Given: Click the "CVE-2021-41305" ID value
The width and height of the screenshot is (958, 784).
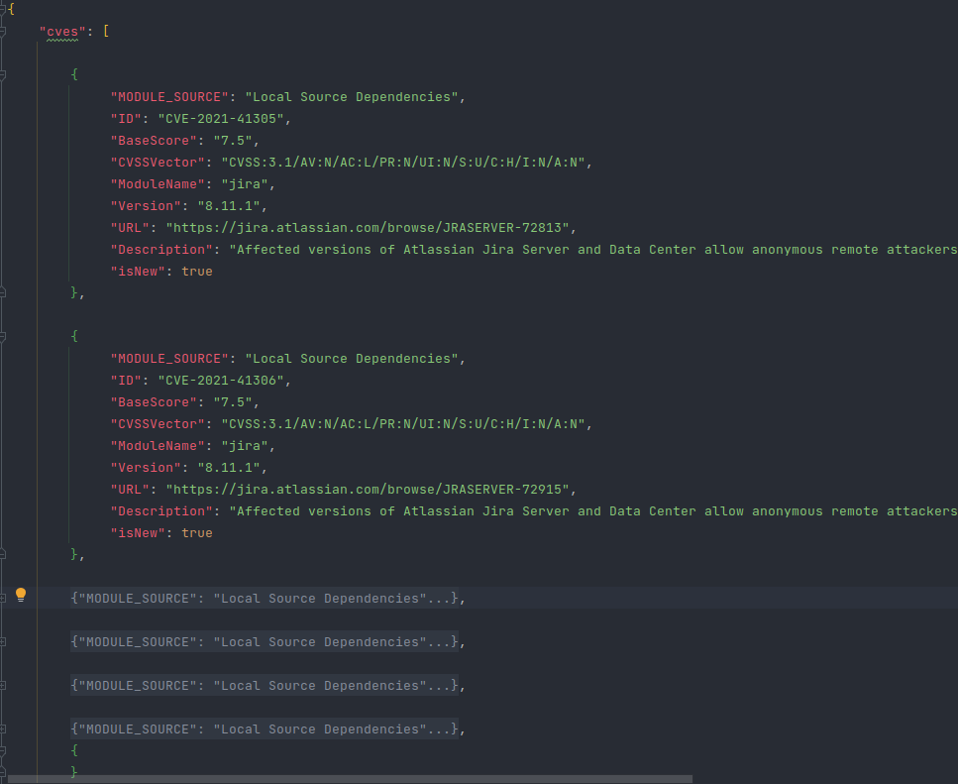Looking at the screenshot, I should click(221, 119).
